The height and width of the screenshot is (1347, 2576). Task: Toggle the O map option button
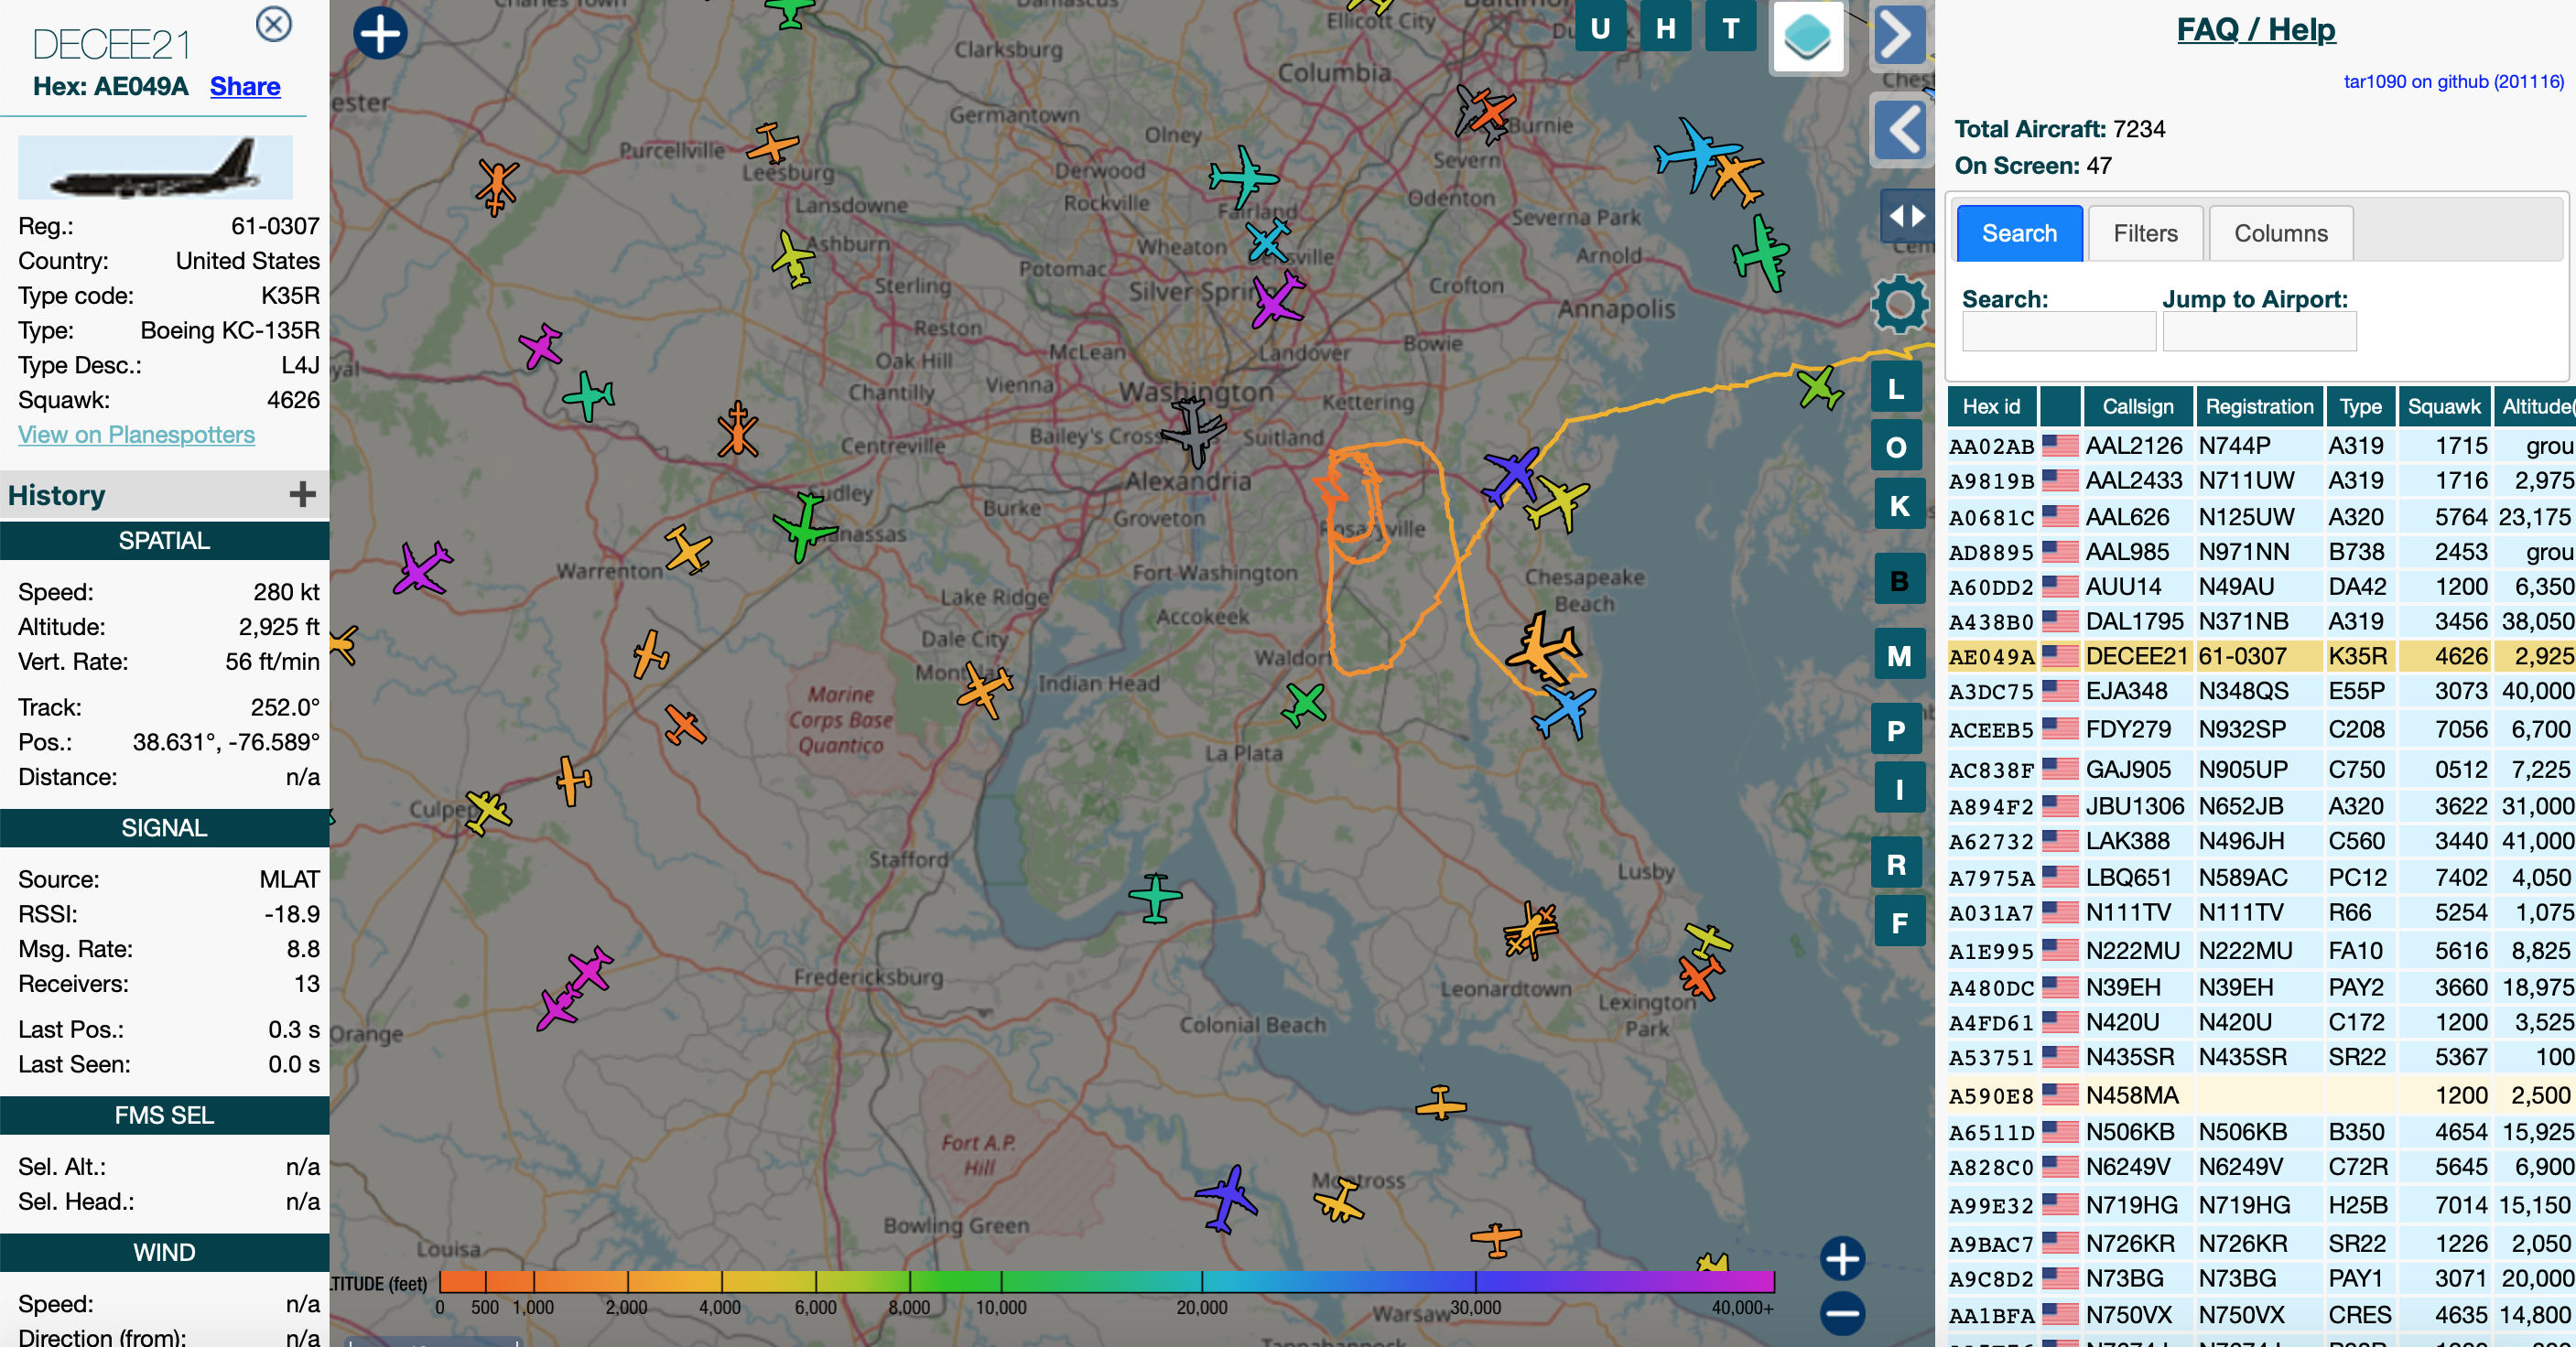point(1896,447)
